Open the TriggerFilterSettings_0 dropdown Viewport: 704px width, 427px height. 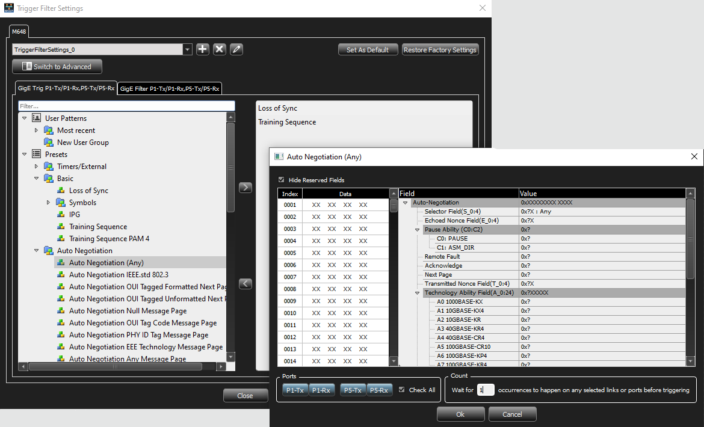pyautogui.click(x=188, y=49)
